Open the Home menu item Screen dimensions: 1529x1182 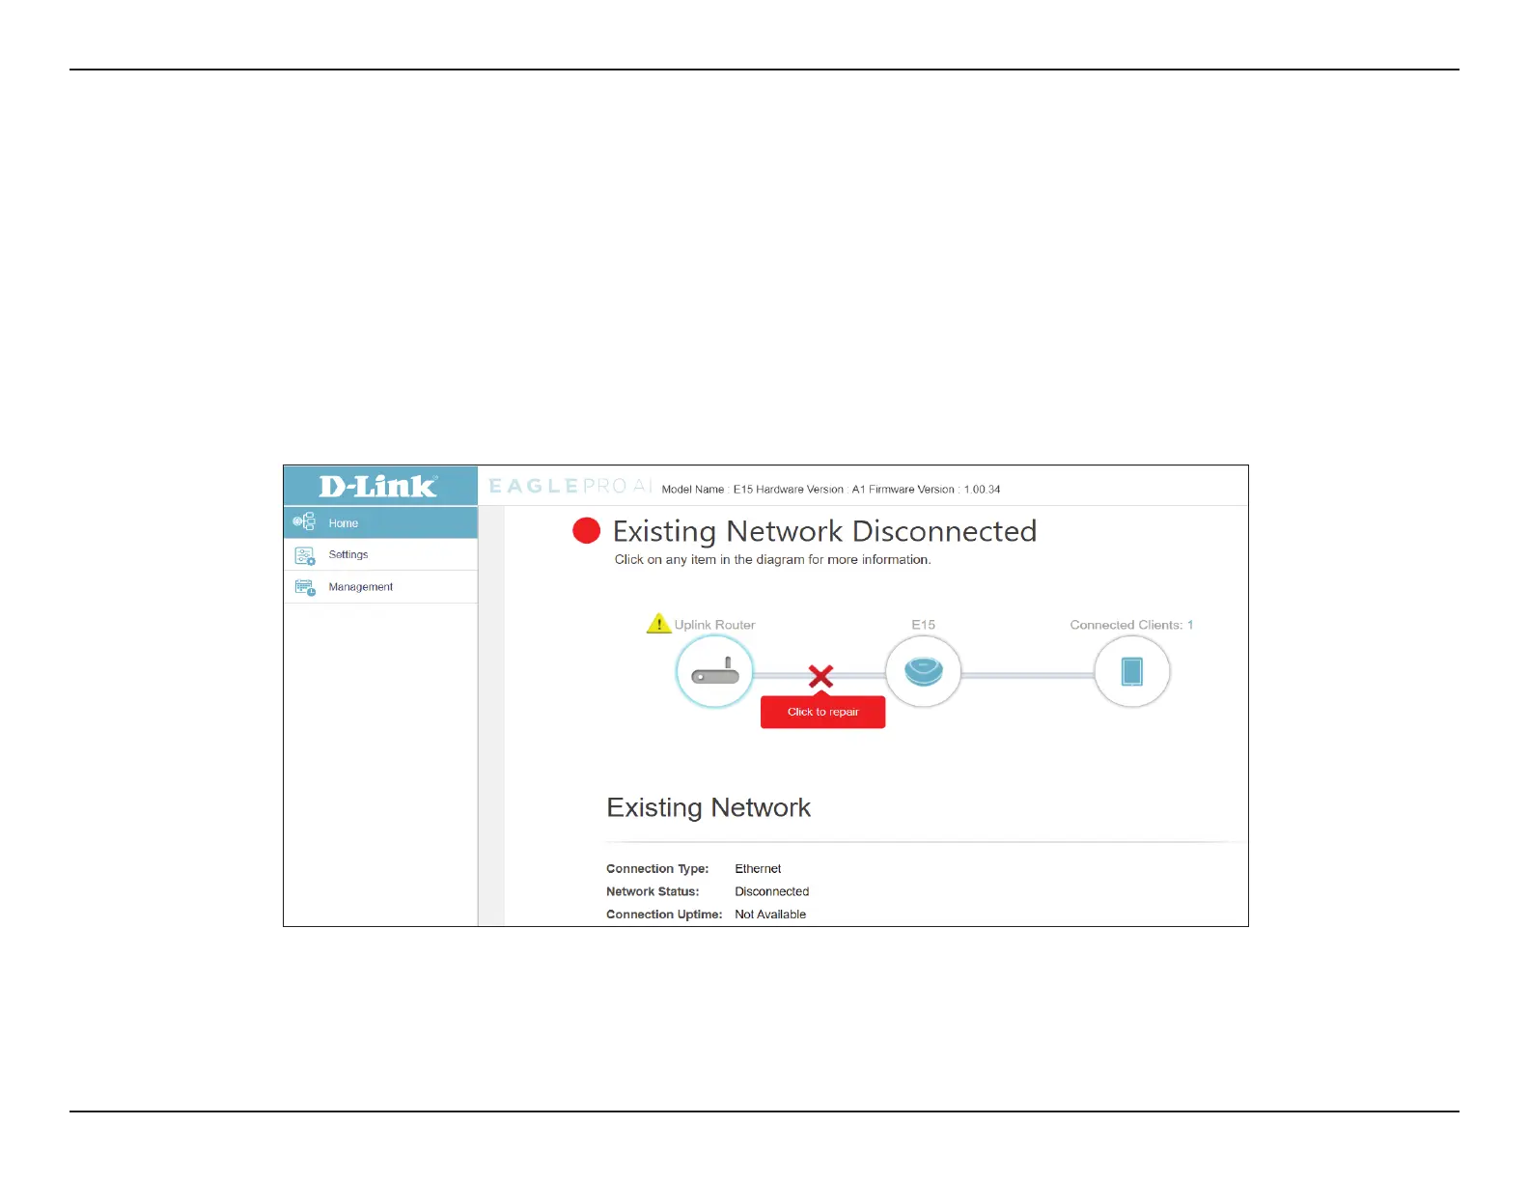click(x=380, y=522)
